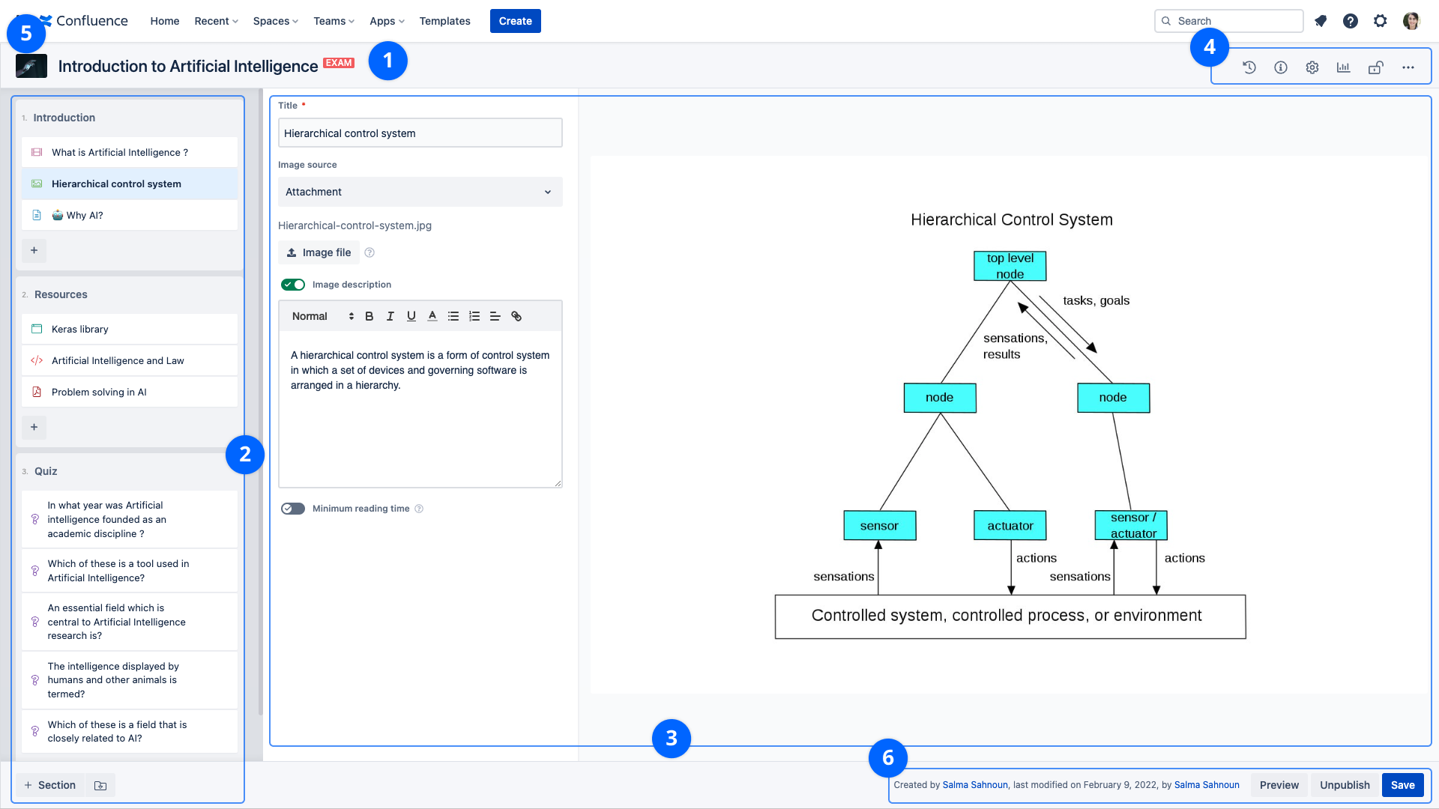Select the Why AI? module
This screenshot has height=809, width=1439.
pyautogui.click(x=130, y=215)
